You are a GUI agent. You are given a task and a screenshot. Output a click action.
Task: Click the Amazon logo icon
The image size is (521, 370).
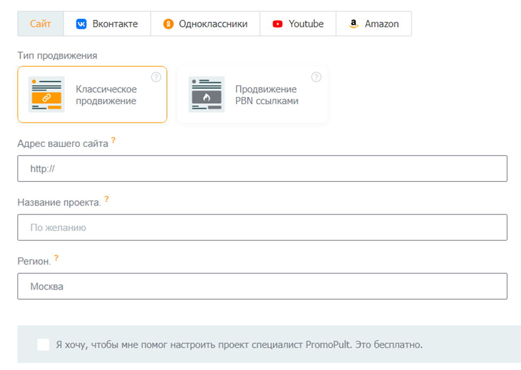click(353, 24)
